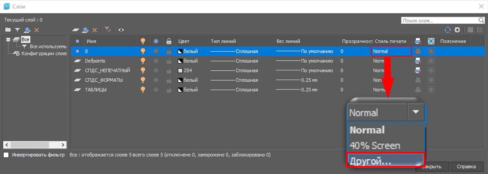This screenshot has height=174, width=488.
Task: Unlock or lock the СПДС_ФОРМАТЫ layer
Action: (x=169, y=80)
